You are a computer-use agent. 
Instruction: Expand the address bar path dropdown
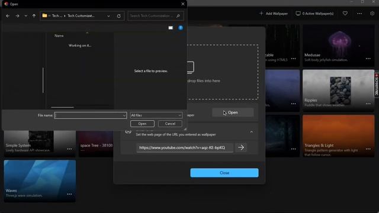108,16
